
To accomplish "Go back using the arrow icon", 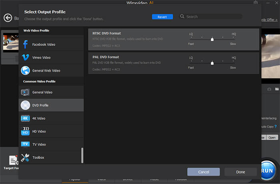I will tap(7, 18).
